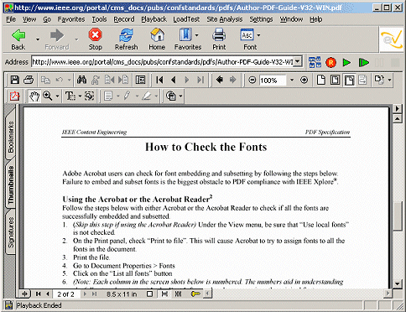Viewport: 406px width, 312px height.
Task: Select the Fit in Window icon
Action: pos(335,81)
